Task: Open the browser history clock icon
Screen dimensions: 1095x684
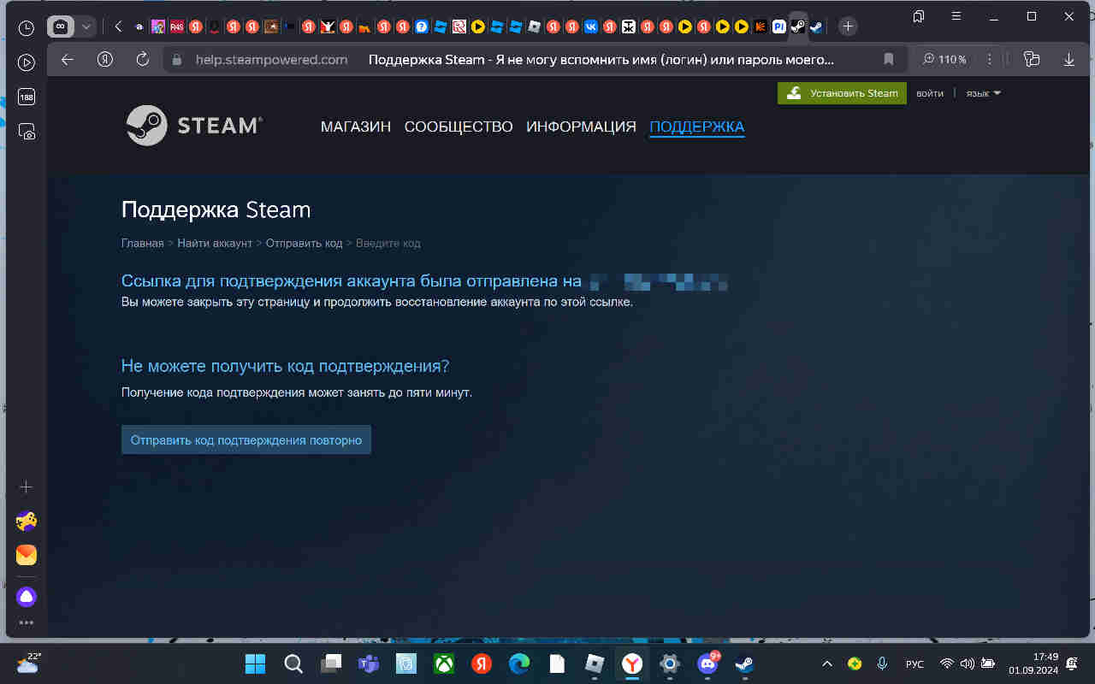Action: [x=27, y=27]
